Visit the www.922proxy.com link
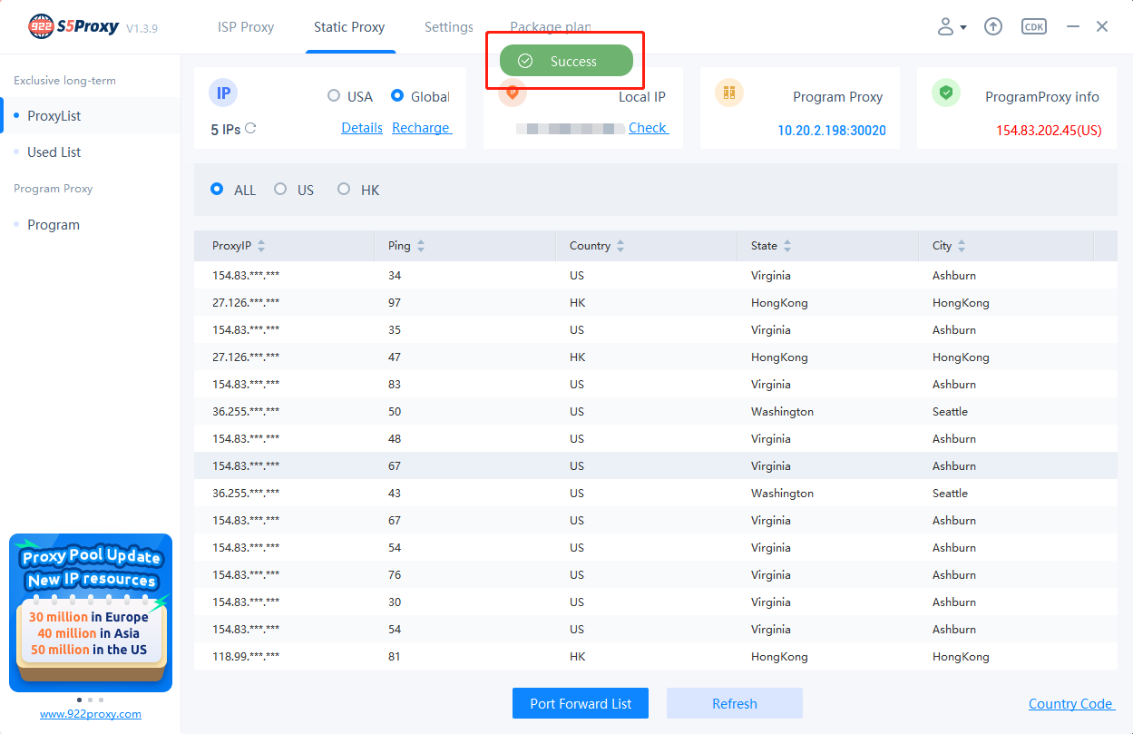Image resolution: width=1133 pixels, height=734 pixels. tap(91, 714)
